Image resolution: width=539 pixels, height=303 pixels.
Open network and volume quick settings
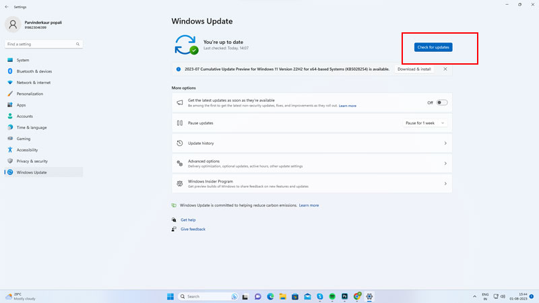499,296
